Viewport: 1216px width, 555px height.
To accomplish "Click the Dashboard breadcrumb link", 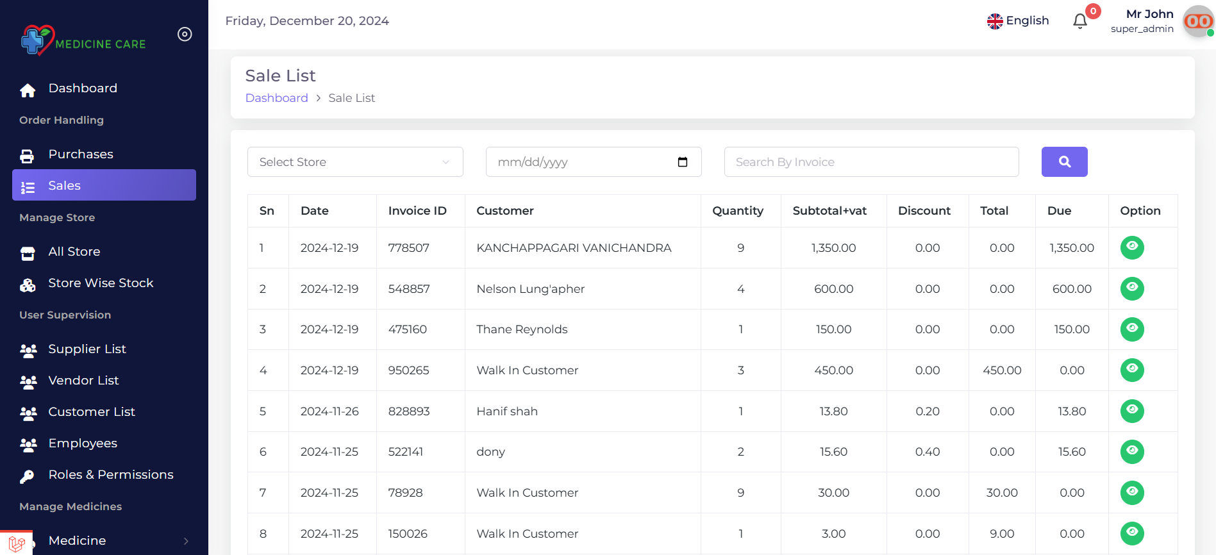I will click(x=277, y=98).
